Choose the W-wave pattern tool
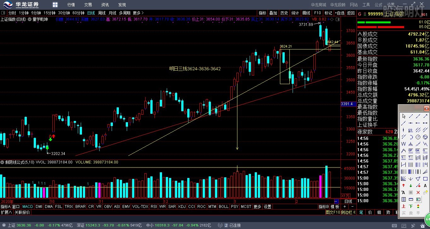The height and width of the screenshot is (229, 430). 404,144
